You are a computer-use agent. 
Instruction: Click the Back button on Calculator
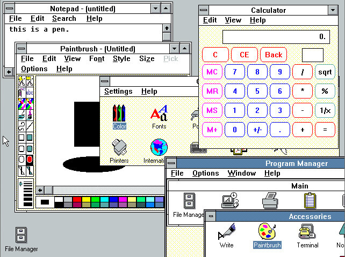274,55
